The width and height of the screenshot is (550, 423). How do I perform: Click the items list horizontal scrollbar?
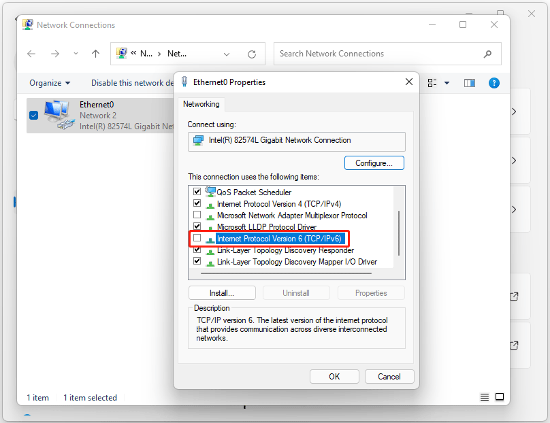point(286,273)
